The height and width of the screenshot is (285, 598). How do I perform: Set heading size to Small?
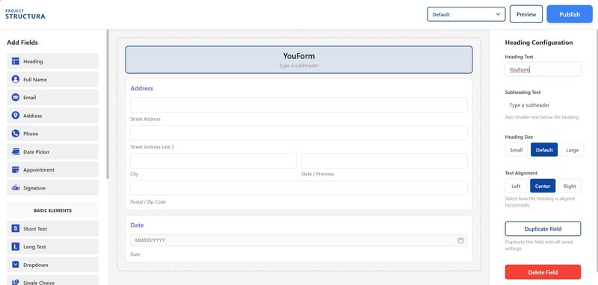[x=516, y=150]
